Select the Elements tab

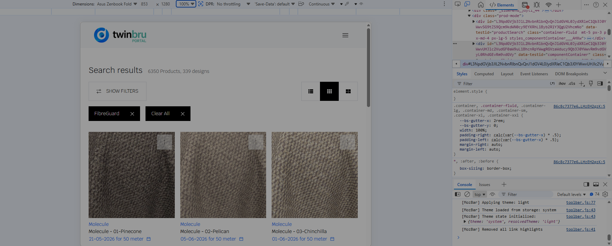tap(502, 5)
